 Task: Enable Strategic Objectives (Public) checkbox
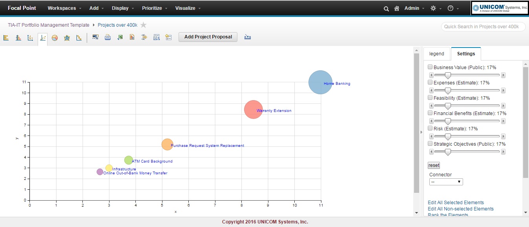coord(430,144)
